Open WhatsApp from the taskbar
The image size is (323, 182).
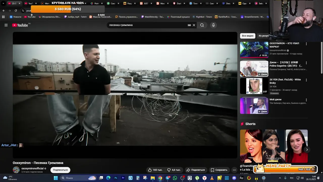click(x=175, y=178)
